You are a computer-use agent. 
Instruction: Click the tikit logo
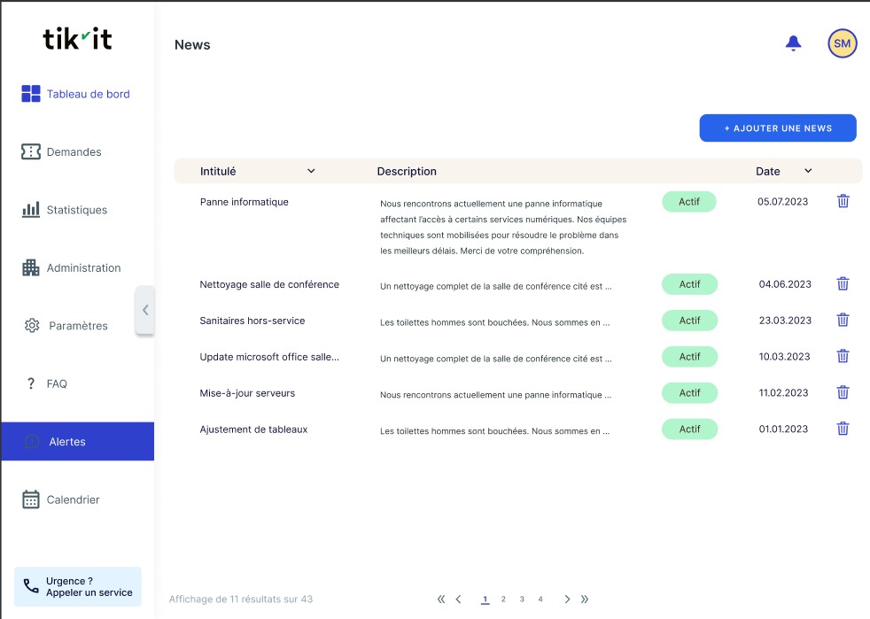tap(77, 39)
